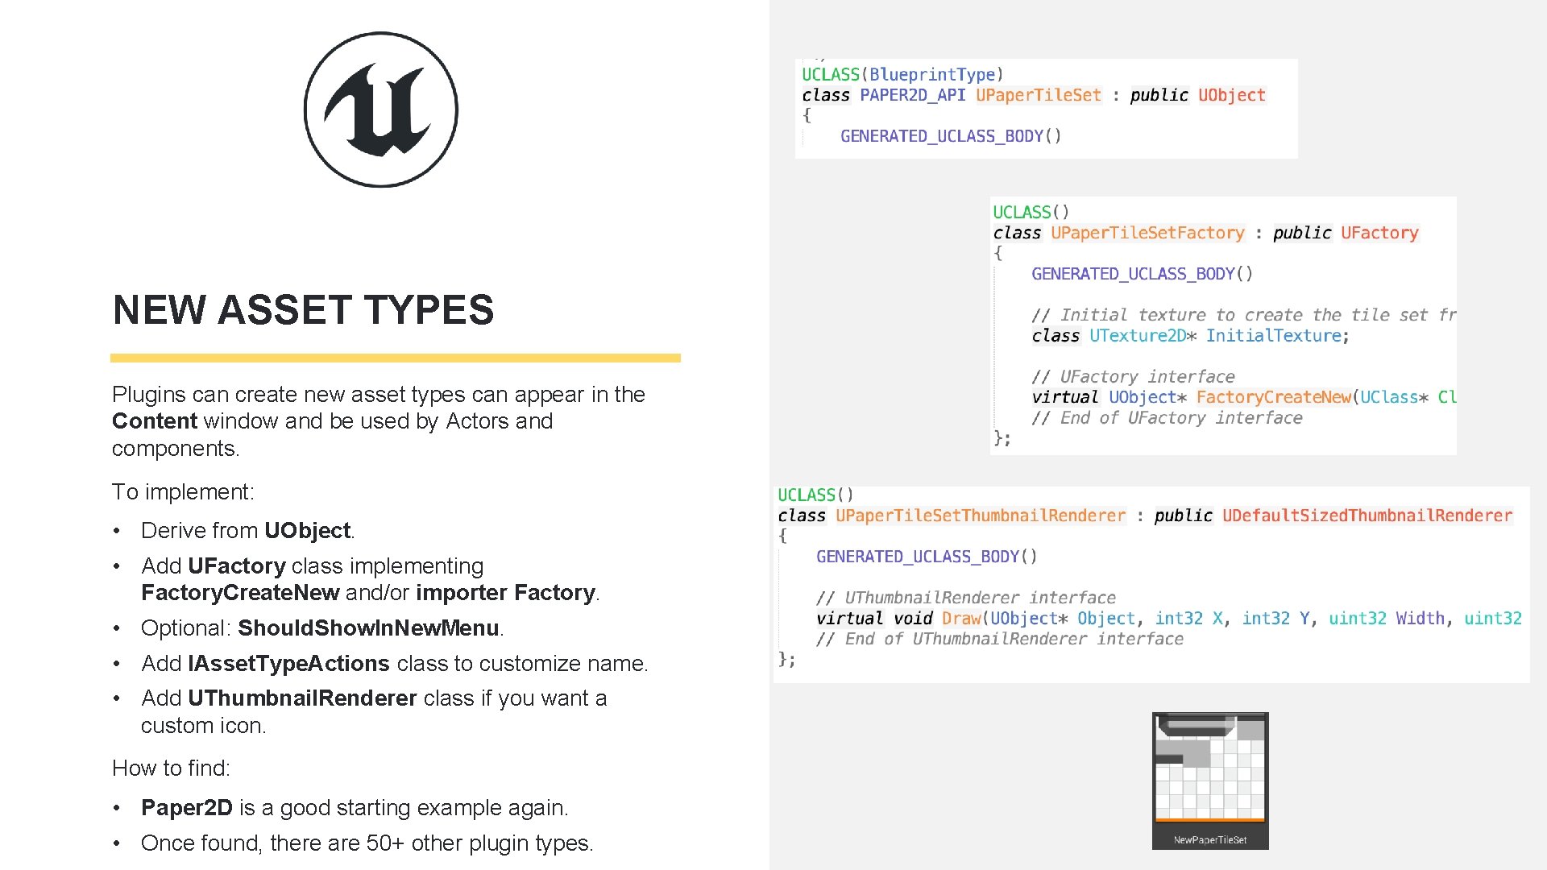Click FactoryCreateNew function in code snippet
The height and width of the screenshot is (870, 1547).
pyautogui.click(x=1273, y=397)
